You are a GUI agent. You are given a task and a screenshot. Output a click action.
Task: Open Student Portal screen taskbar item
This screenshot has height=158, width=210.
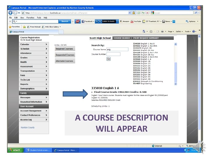click(x=38, y=150)
